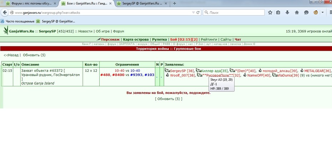Click the clan icon before **РисовоеПоле**[32]
Image resolution: width=332 pixels, height=162 pixels.
coord(200,75)
